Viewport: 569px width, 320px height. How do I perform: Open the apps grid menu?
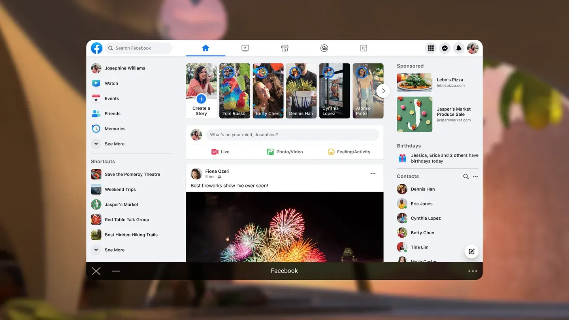[431, 48]
